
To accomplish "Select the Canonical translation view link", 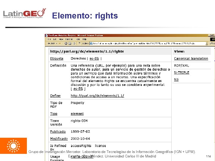I will (191, 58).
